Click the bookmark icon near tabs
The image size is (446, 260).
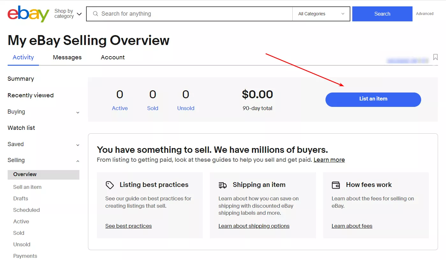pyautogui.click(x=435, y=57)
